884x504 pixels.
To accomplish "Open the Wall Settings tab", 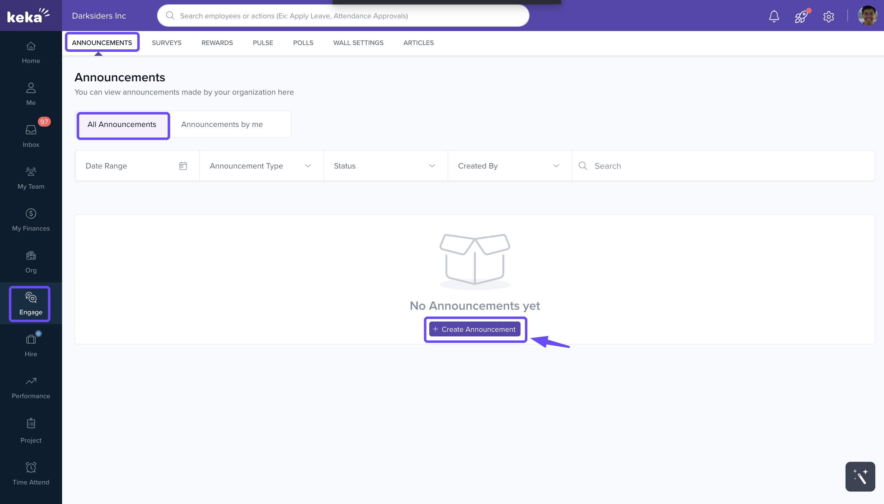I will [358, 43].
